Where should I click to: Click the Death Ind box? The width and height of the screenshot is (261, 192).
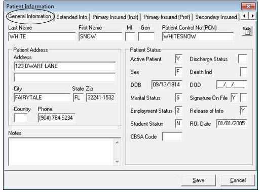(x=243, y=72)
